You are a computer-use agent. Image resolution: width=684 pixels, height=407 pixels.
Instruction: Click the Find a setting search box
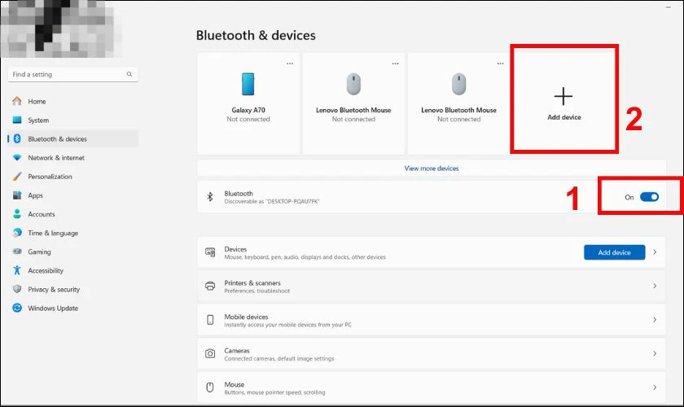[x=72, y=74]
